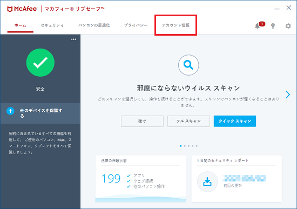Click the 199 protection count

pos(111,179)
